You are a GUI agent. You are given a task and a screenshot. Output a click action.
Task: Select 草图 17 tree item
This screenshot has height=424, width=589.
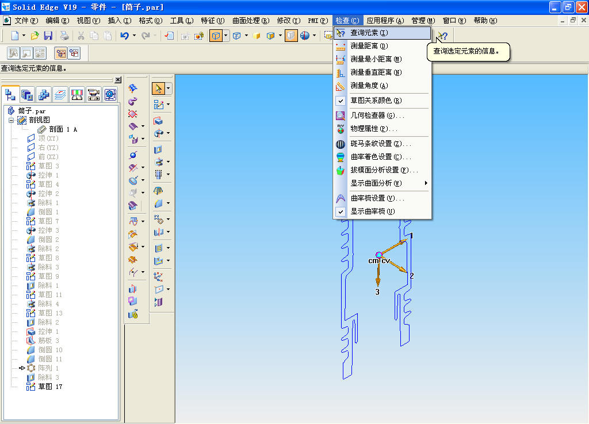(51, 387)
